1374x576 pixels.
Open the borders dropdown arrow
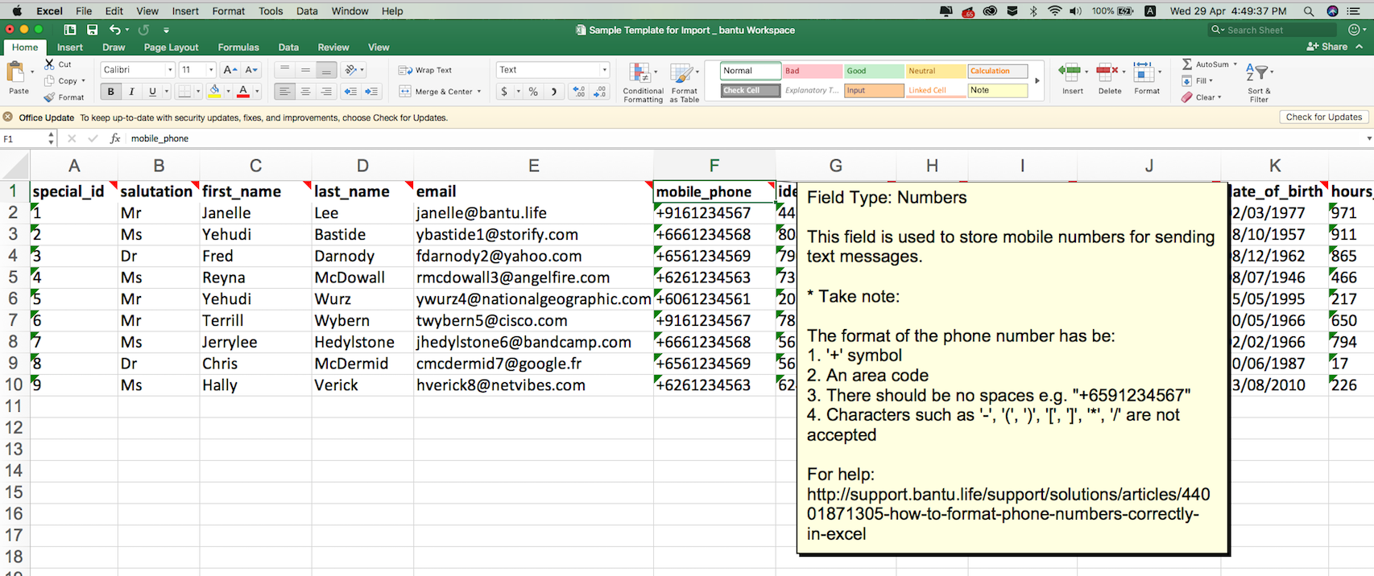(x=198, y=92)
